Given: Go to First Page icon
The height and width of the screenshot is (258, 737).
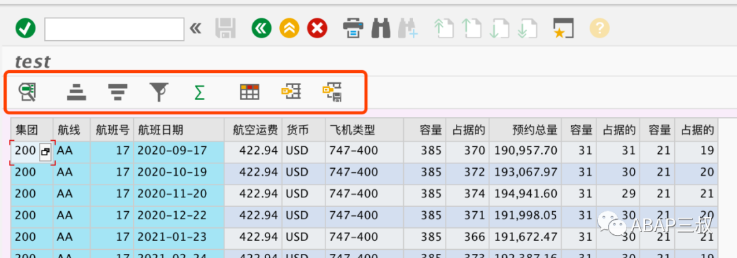Looking at the screenshot, I should point(444,29).
